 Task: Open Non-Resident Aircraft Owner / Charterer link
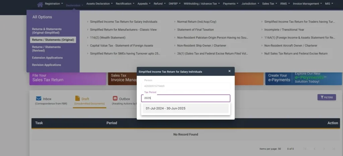(291, 46)
